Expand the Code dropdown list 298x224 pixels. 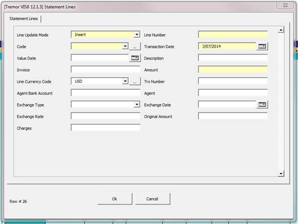click(125, 46)
